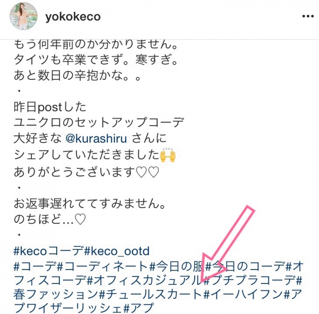The image size is (319, 314).
Task: Click the ユニクロのセットアップコーデ caption line
Action: coord(99,122)
